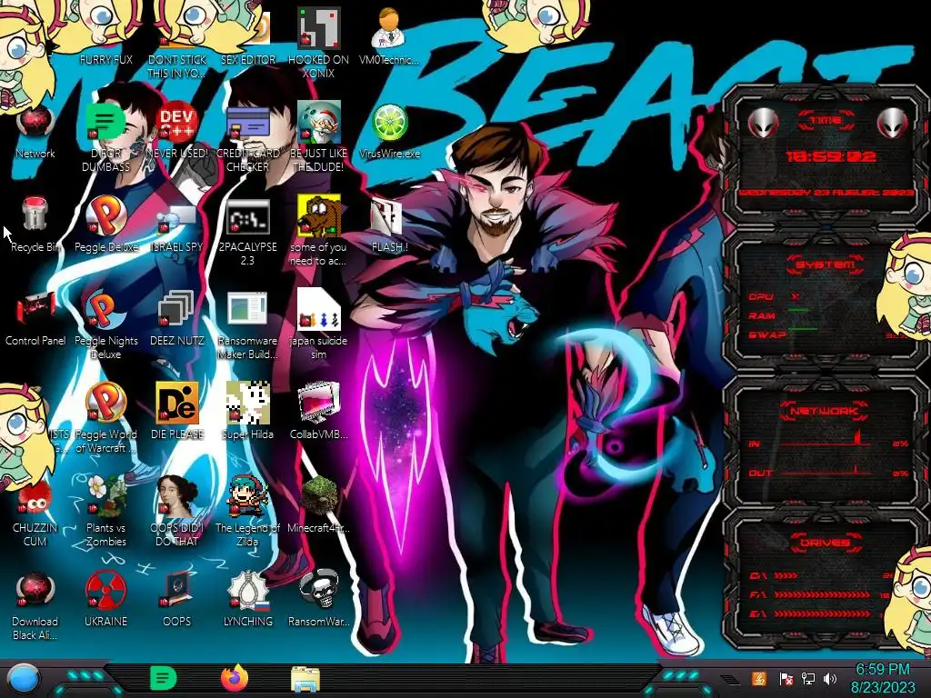Screen dimensions: 931x698
Task: Open the FLASH ! desktop icon
Action: pyautogui.click(x=389, y=225)
